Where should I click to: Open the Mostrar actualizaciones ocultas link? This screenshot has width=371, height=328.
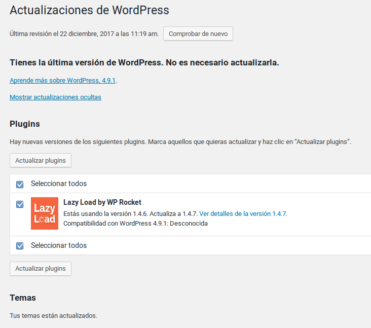tap(55, 97)
